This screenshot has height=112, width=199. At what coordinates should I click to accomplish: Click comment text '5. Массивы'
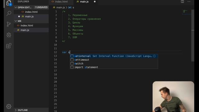coord(76,30)
